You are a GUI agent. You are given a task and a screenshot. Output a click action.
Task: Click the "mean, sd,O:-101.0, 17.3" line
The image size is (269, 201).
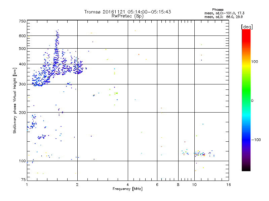click(224, 13)
